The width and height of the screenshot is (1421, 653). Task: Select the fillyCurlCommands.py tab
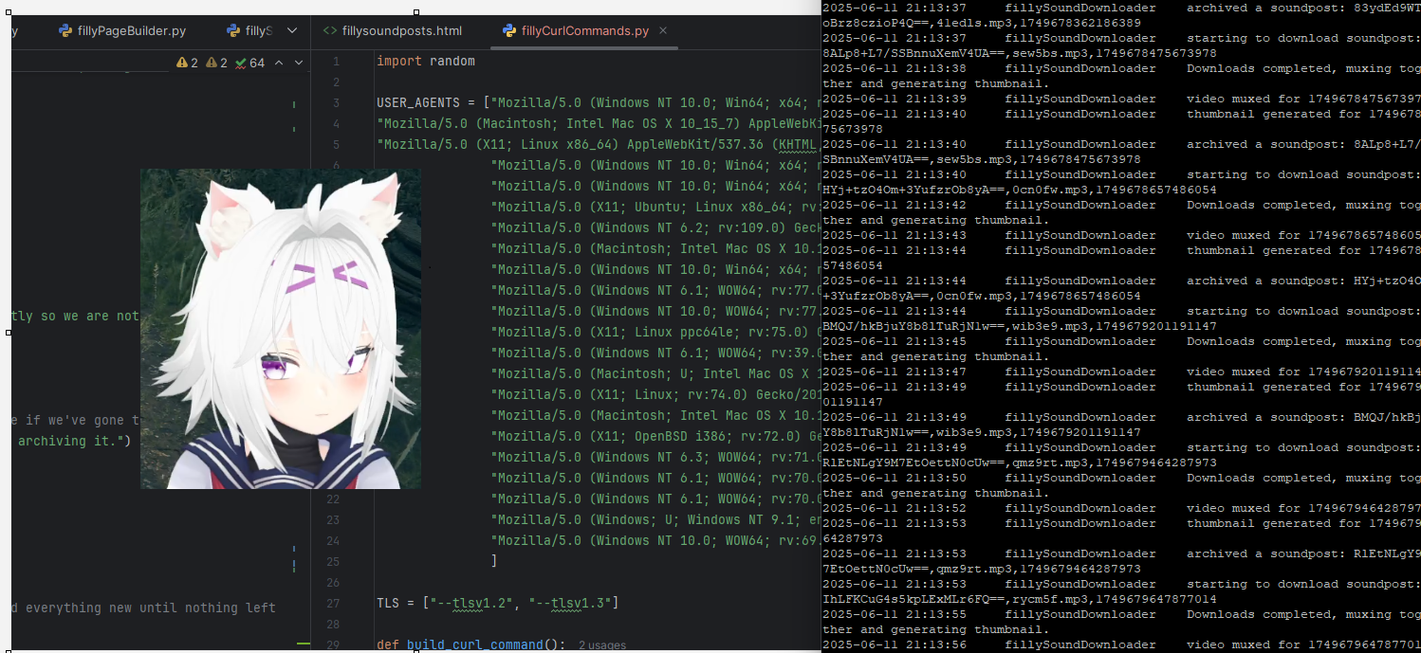pos(576,30)
